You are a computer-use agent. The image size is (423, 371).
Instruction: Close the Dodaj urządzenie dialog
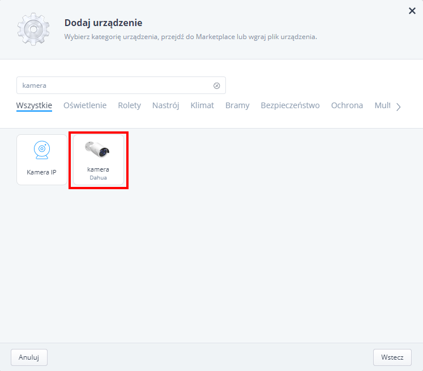tap(412, 10)
